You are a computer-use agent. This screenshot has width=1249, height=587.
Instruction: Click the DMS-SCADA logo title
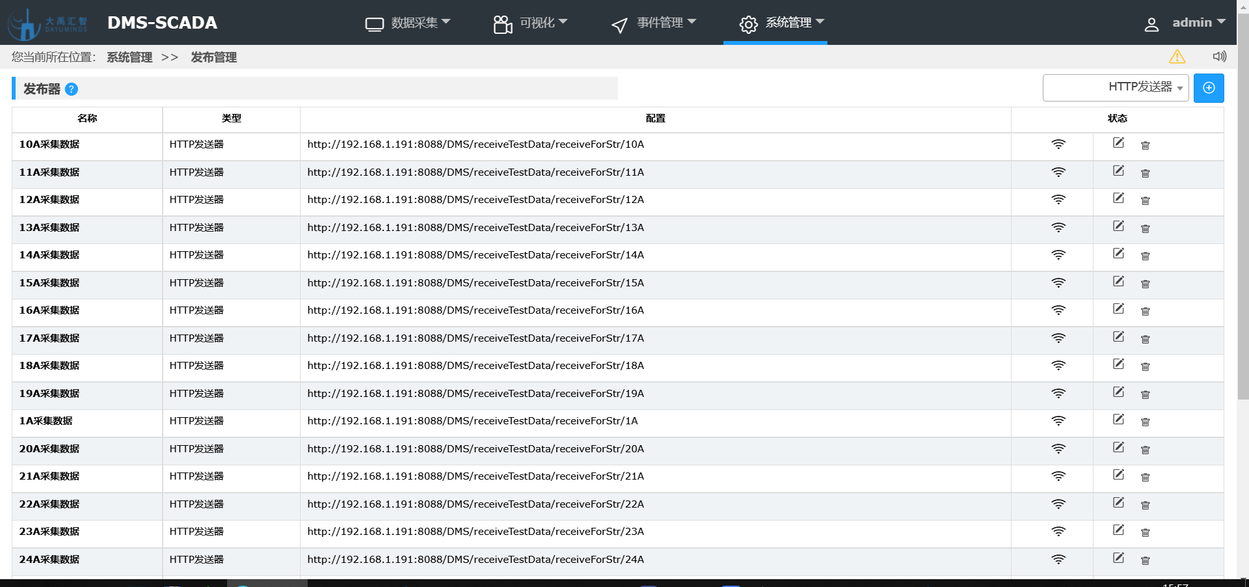click(162, 23)
